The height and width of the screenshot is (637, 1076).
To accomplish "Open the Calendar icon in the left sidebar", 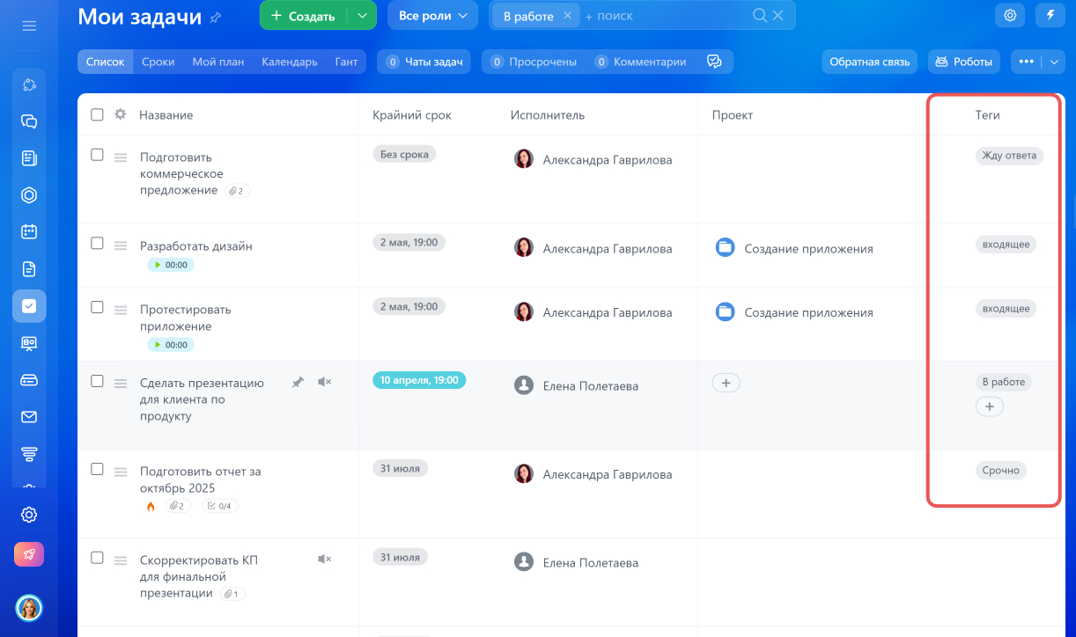I will coord(29,232).
